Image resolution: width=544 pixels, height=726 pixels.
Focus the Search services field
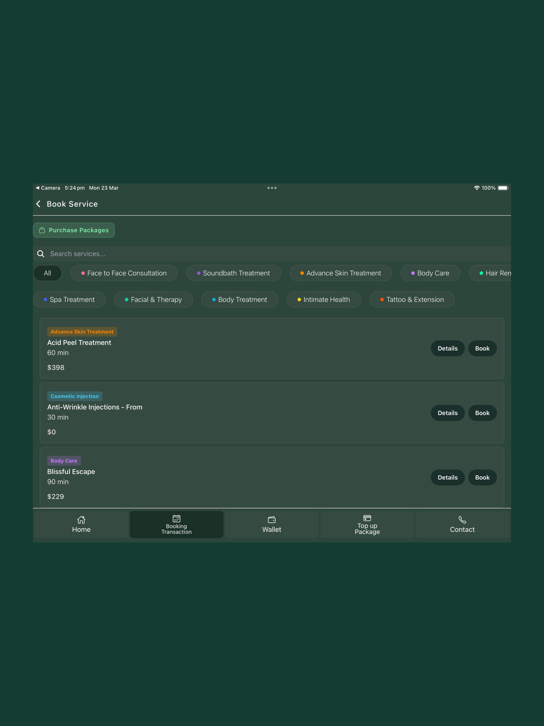(x=272, y=254)
